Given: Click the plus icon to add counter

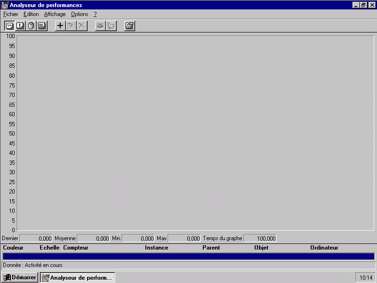Looking at the screenshot, I should click(60, 26).
